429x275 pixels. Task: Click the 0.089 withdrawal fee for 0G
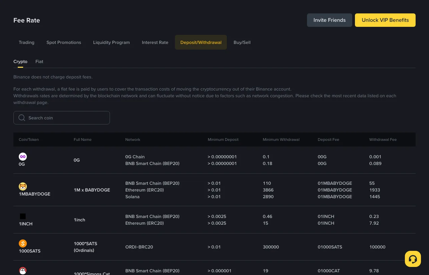point(375,163)
